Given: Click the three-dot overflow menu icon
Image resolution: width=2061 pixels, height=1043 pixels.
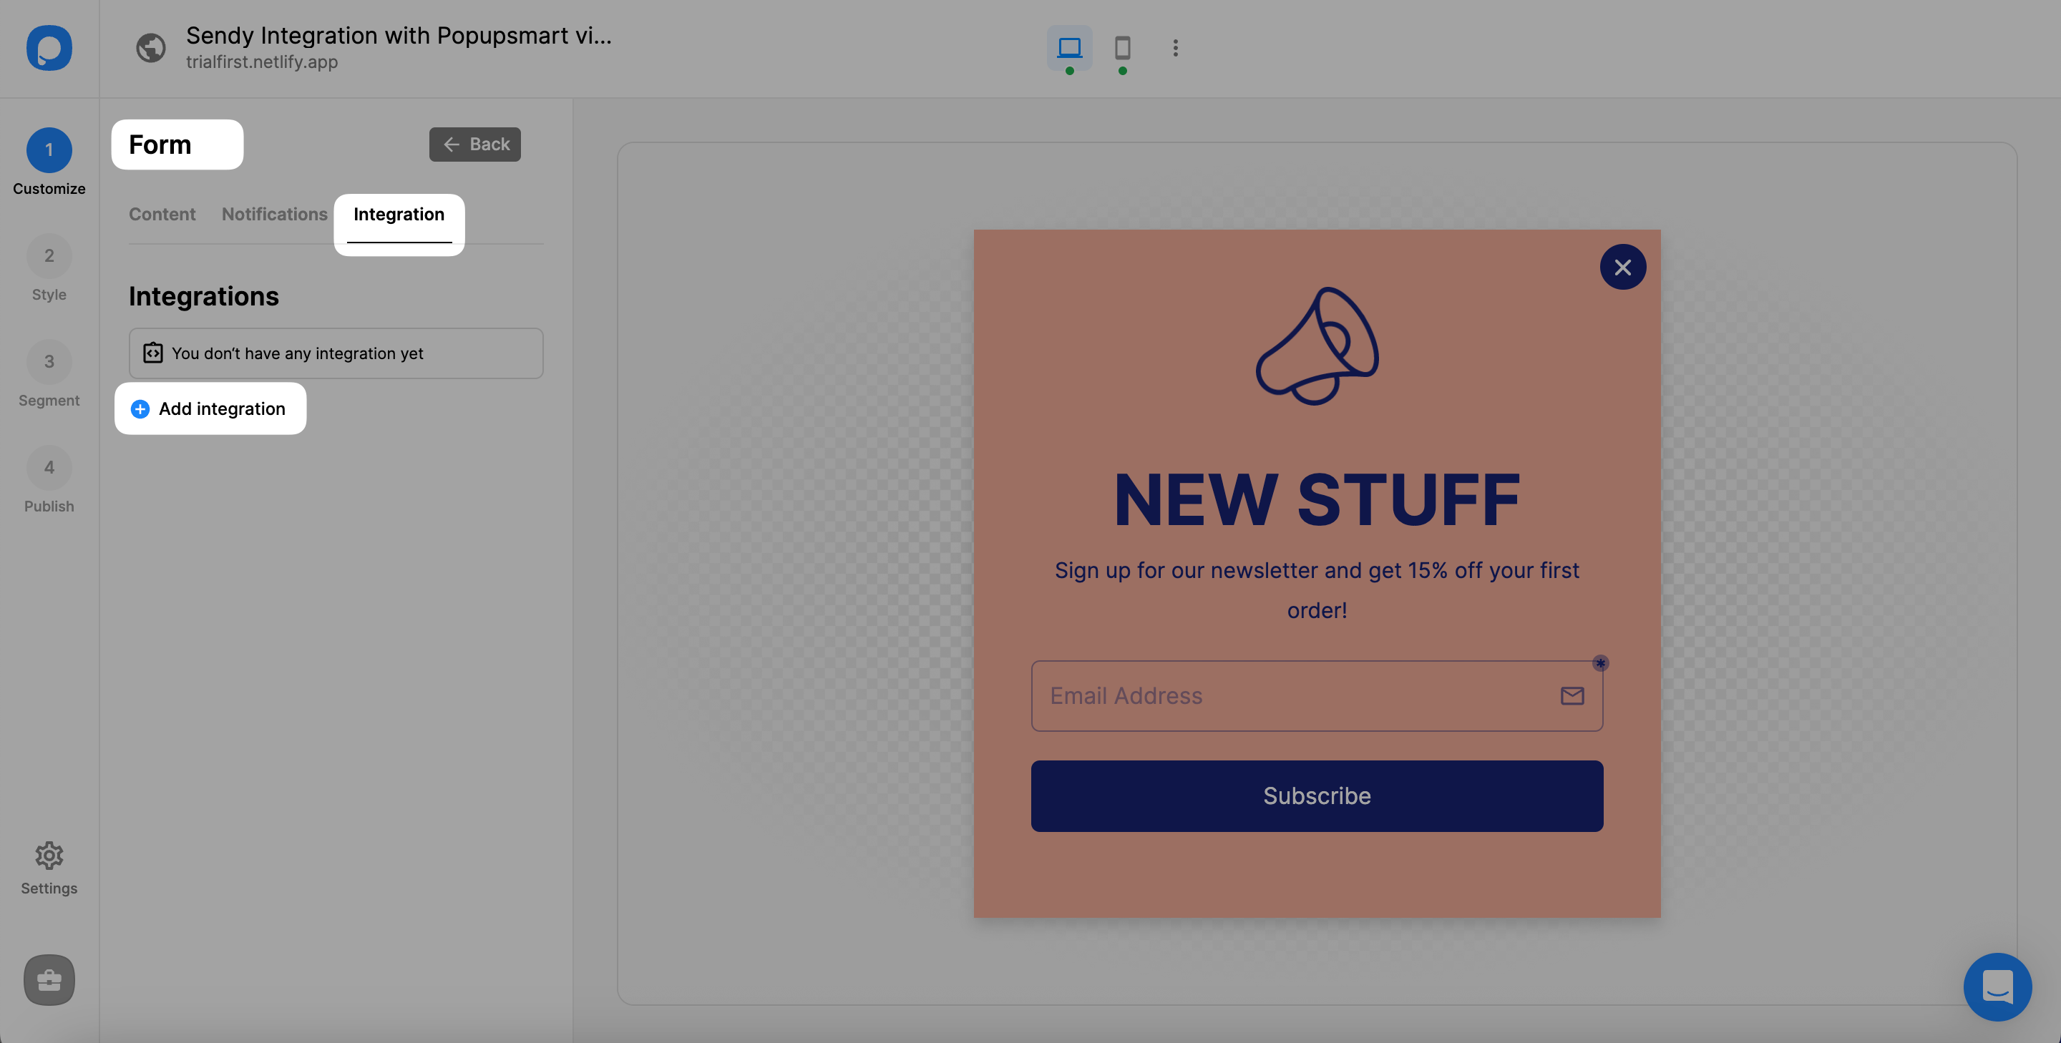Looking at the screenshot, I should click(x=1175, y=48).
